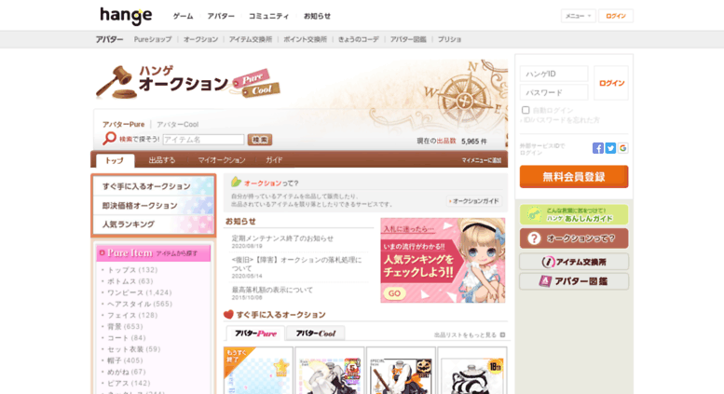Open the お知らせ top menu
The image size is (724, 394).
point(317,16)
